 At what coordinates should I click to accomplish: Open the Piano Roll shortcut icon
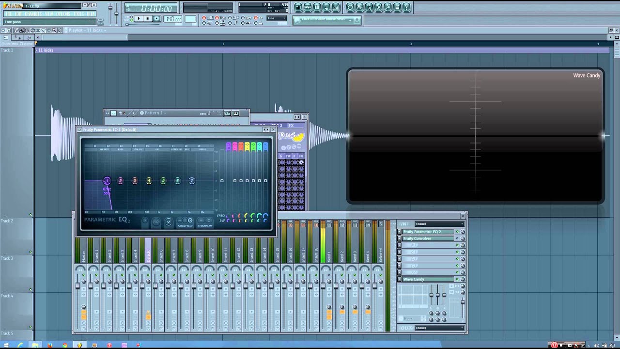coord(317,7)
